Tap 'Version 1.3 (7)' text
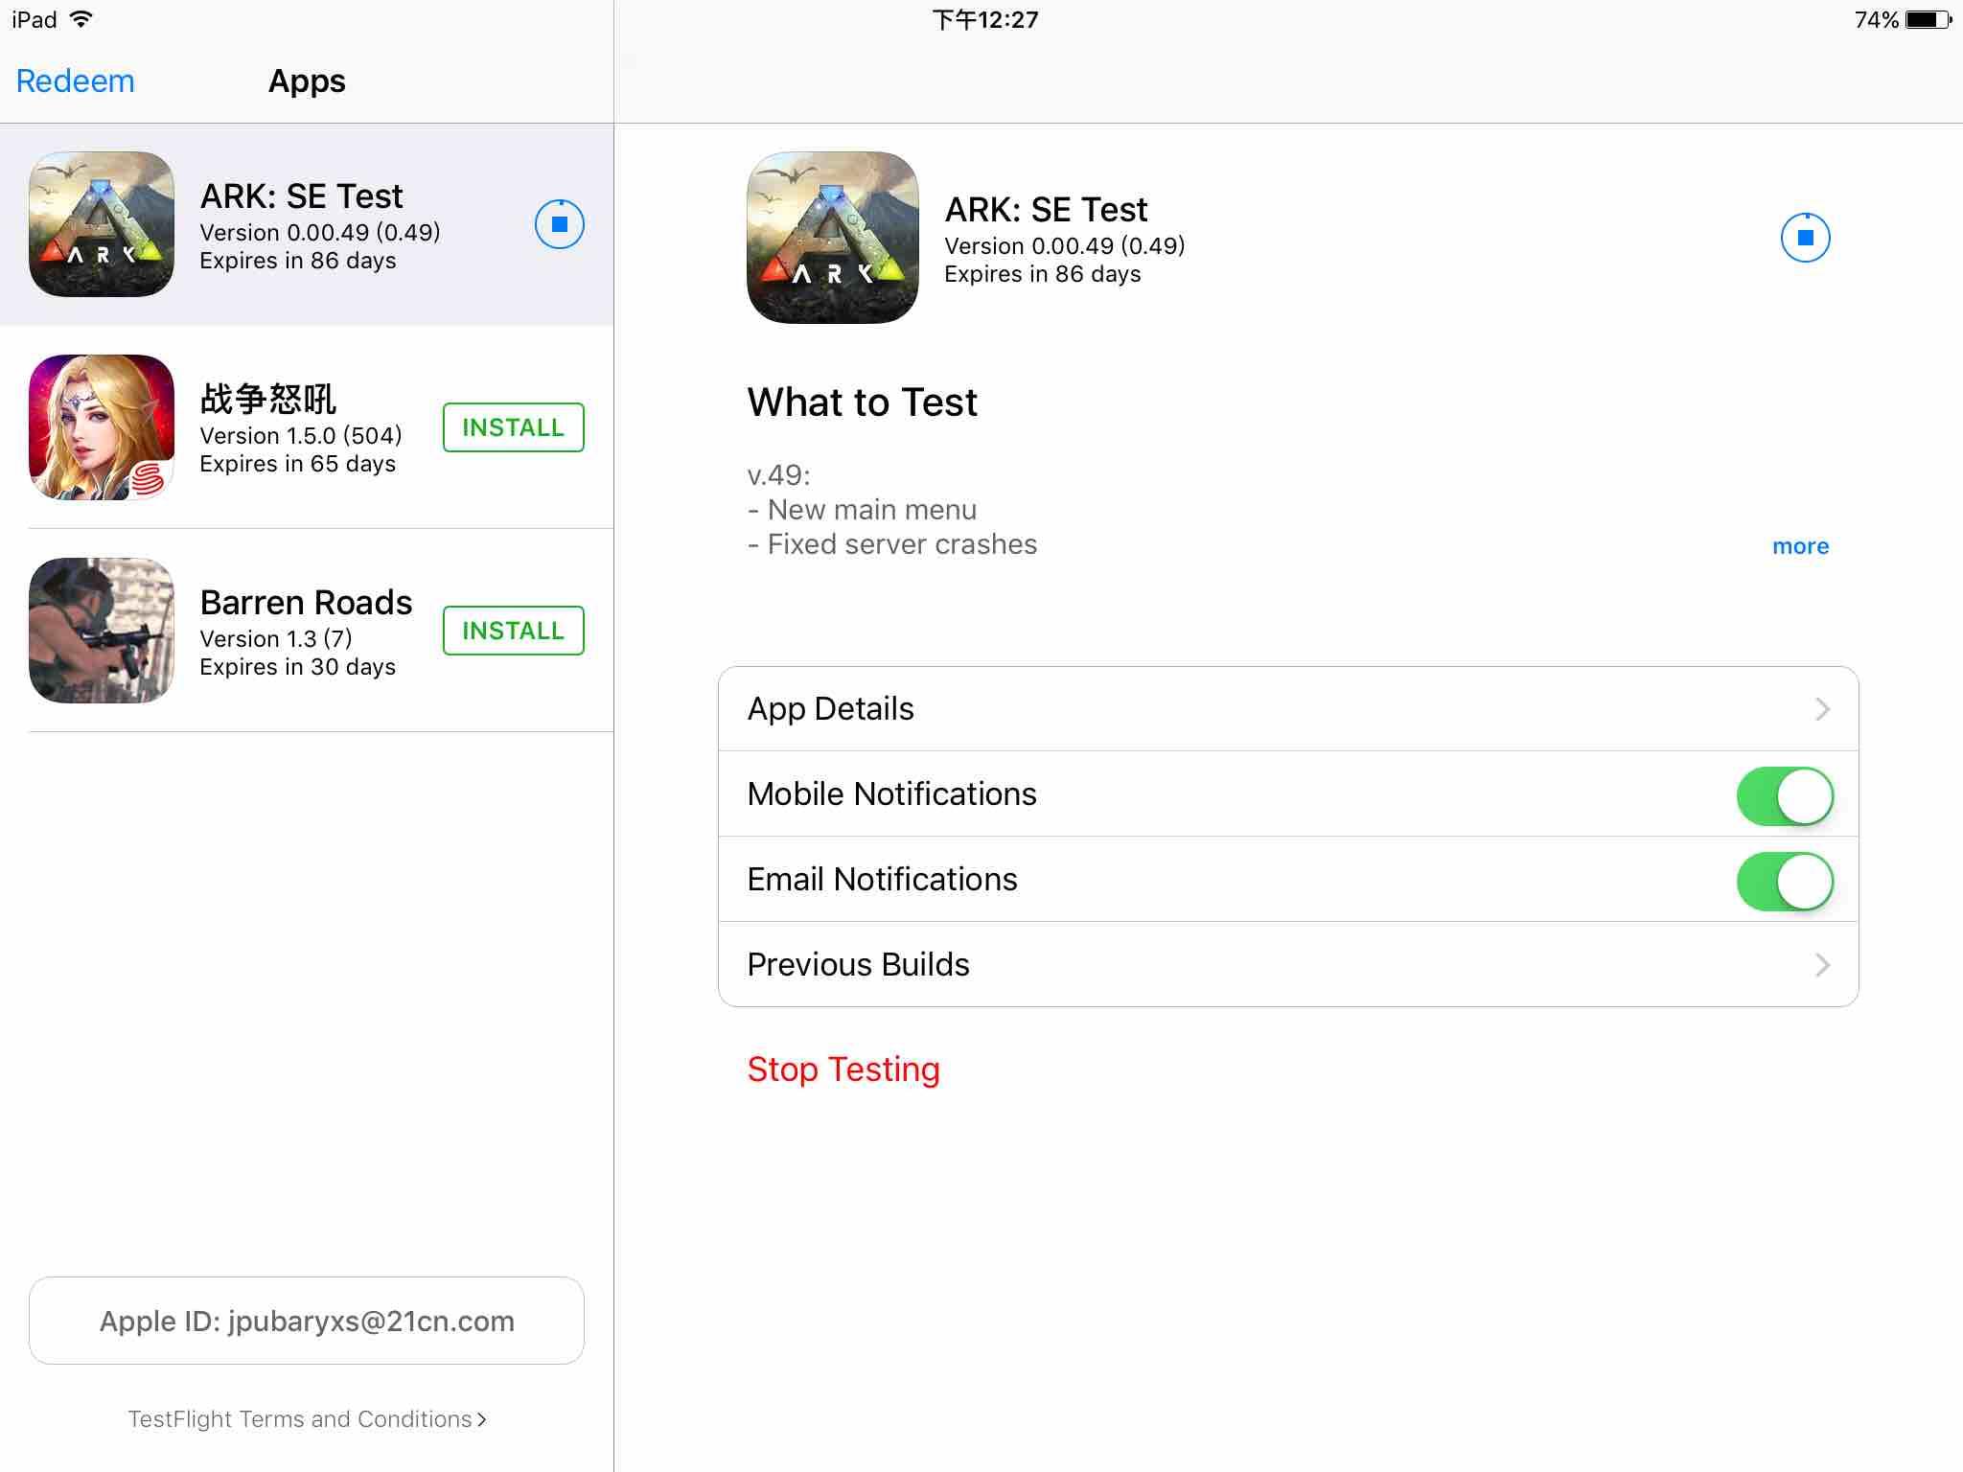1963x1472 pixels. coord(276,638)
